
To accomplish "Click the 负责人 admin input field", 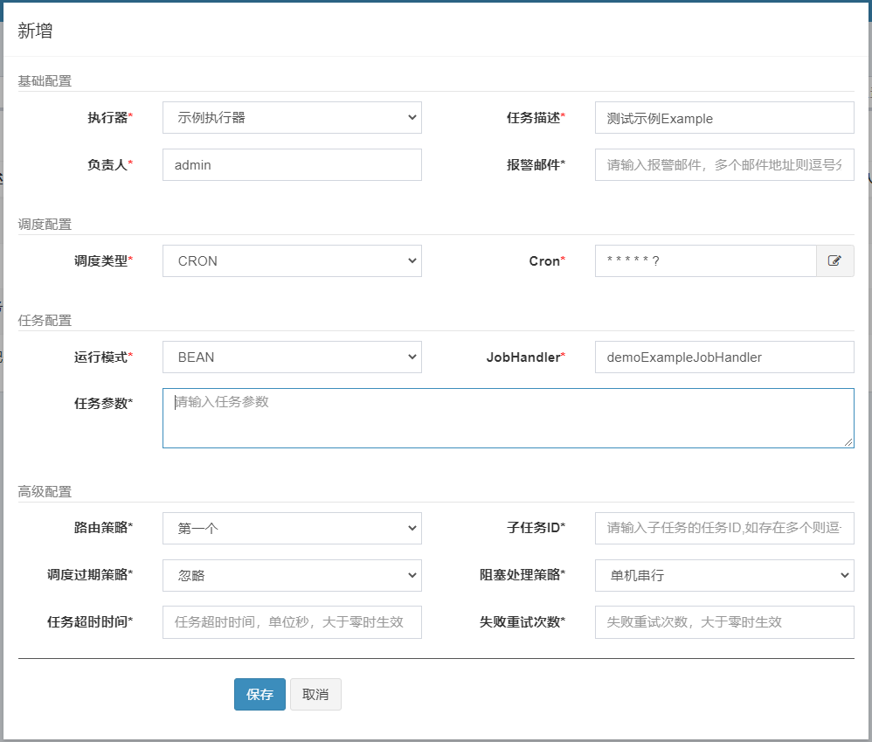I will point(292,164).
